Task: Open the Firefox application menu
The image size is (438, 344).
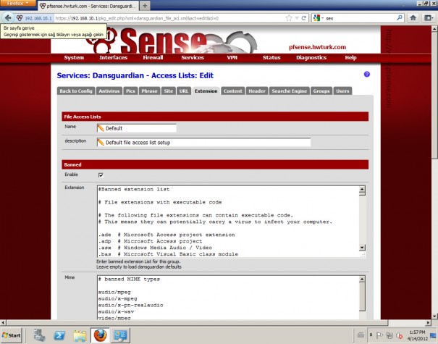Action: pyautogui.click(x=18, y=4)
